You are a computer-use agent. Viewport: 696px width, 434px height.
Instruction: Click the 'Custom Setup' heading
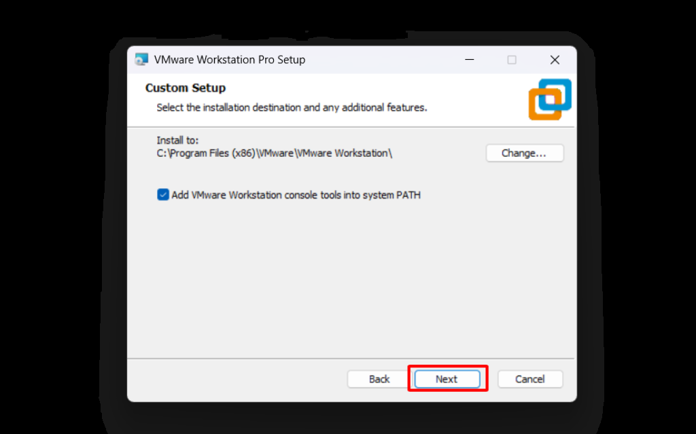(186, 88)
